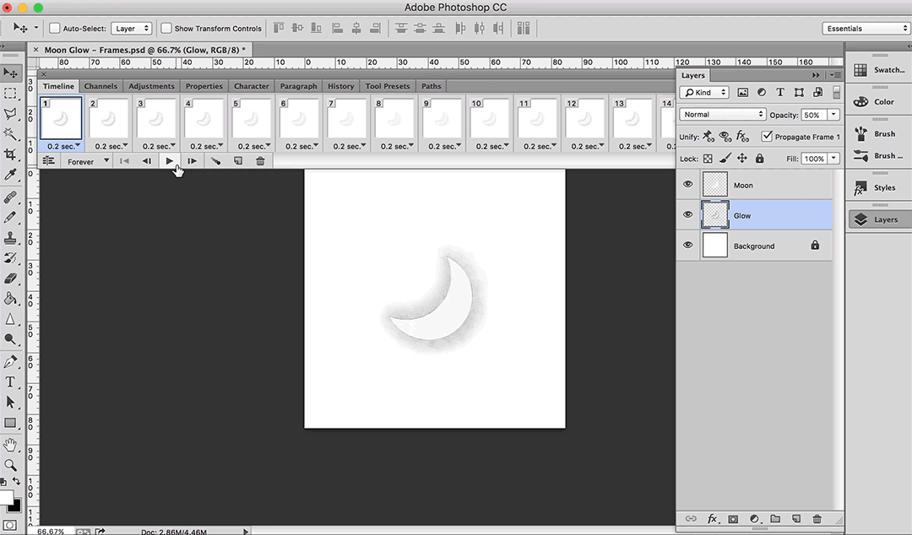This screenshot has height=535, width=912.
Task: Enable the Auto-Select checkbox
Action: tap(55, 29)
